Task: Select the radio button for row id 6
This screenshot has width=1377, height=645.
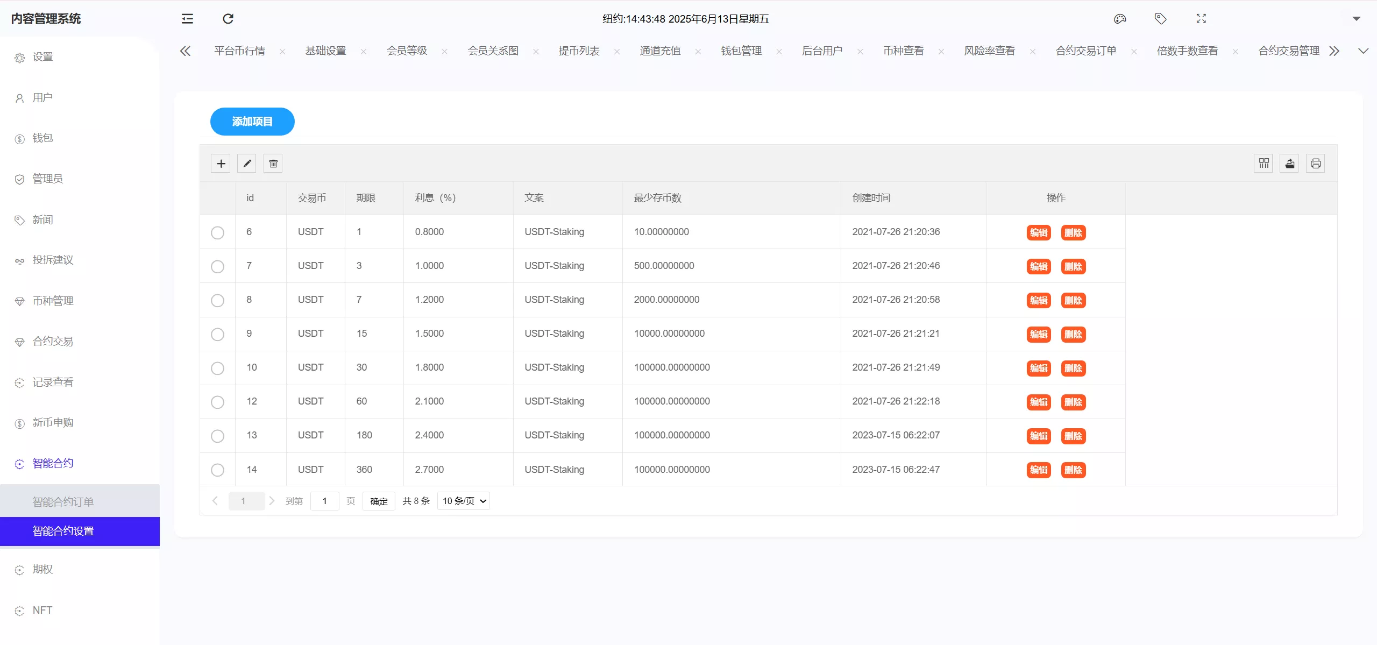Action: point(218,233)
